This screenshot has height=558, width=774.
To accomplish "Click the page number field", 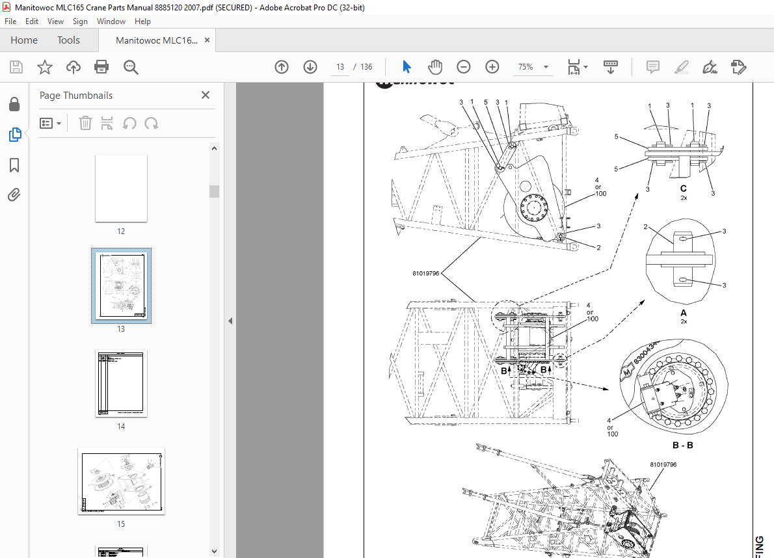I will coord(340,67).
